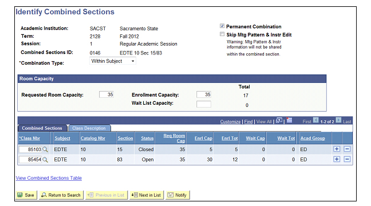
Task: Click Enrl Tot value 12
Action: click(235, 160)
